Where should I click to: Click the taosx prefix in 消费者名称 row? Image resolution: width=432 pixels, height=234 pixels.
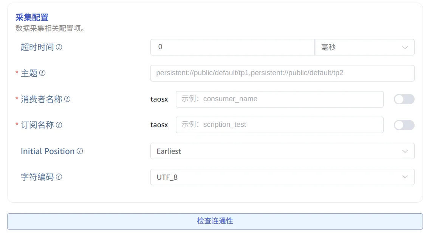159,99
